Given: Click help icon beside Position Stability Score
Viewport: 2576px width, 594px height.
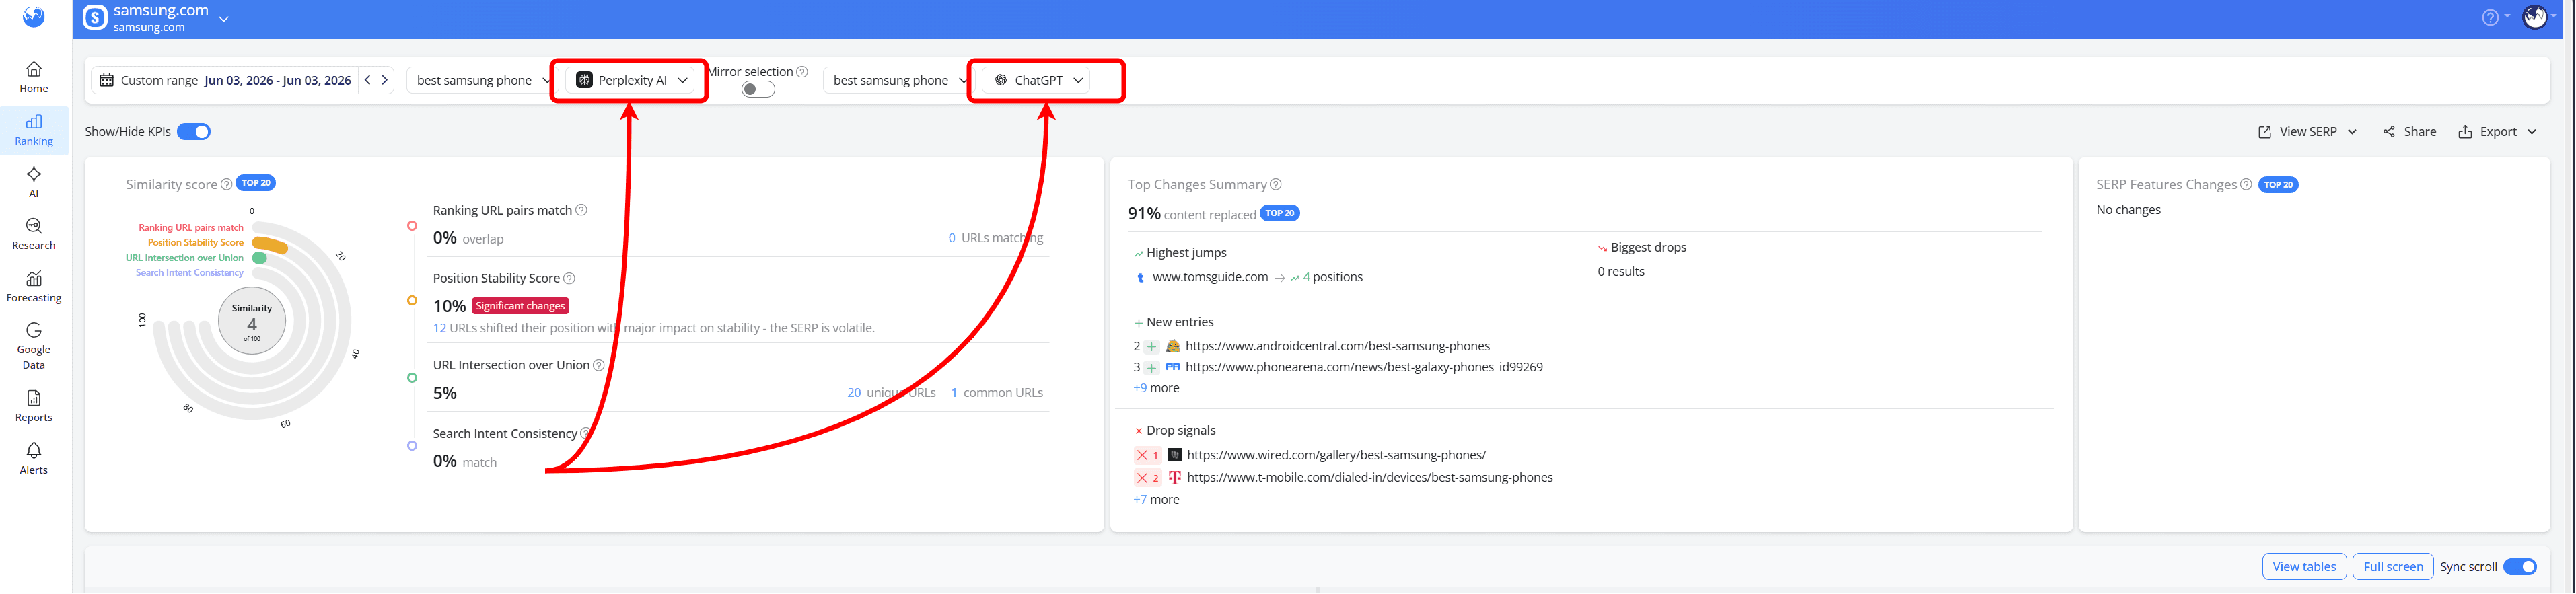Looking at the screenshot, I should 569,278.
